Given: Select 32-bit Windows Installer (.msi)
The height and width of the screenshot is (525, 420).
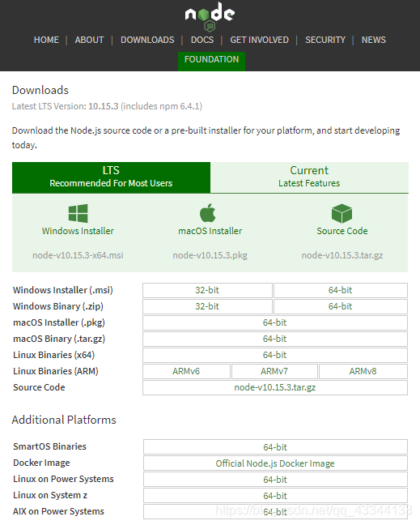Looking at the screenshot, I should pos(207,290).
